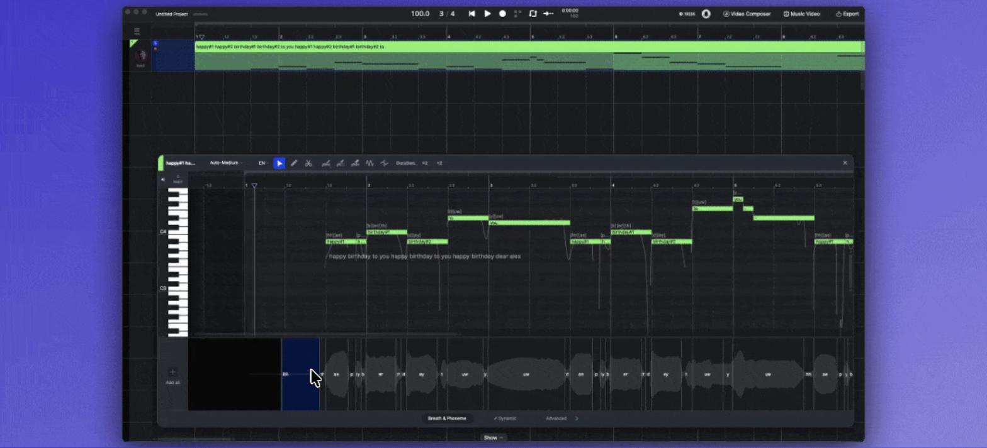Click the note editor horizontal scrollbar

pyautogui.click(x=325, y=334)
